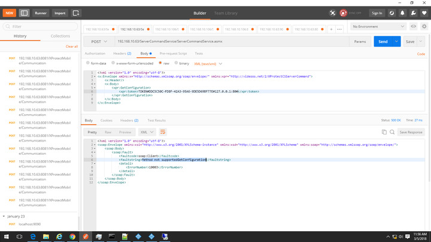Viewport: 431px width, 242px height.
Task: Open environment quick look eye icon
Action: (414, 26)
